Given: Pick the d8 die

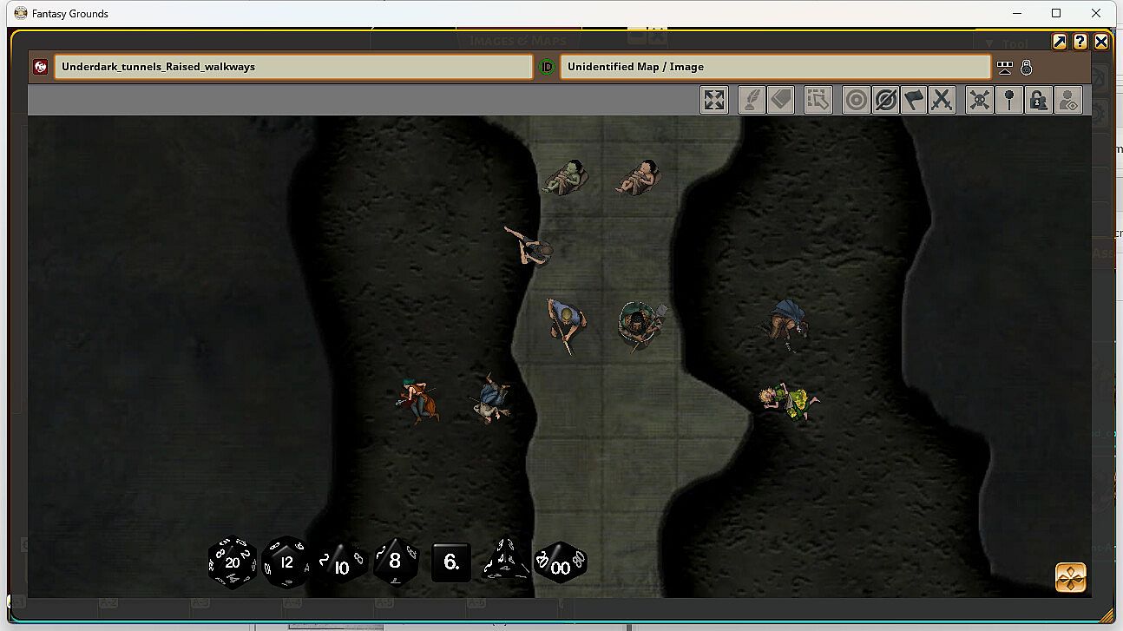Looking at the screenshot, I should pos(395,561).
